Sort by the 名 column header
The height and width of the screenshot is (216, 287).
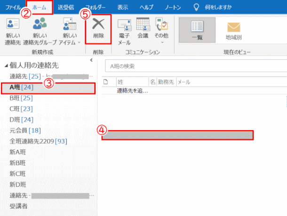pyautogui.click(x=153, y=82)
